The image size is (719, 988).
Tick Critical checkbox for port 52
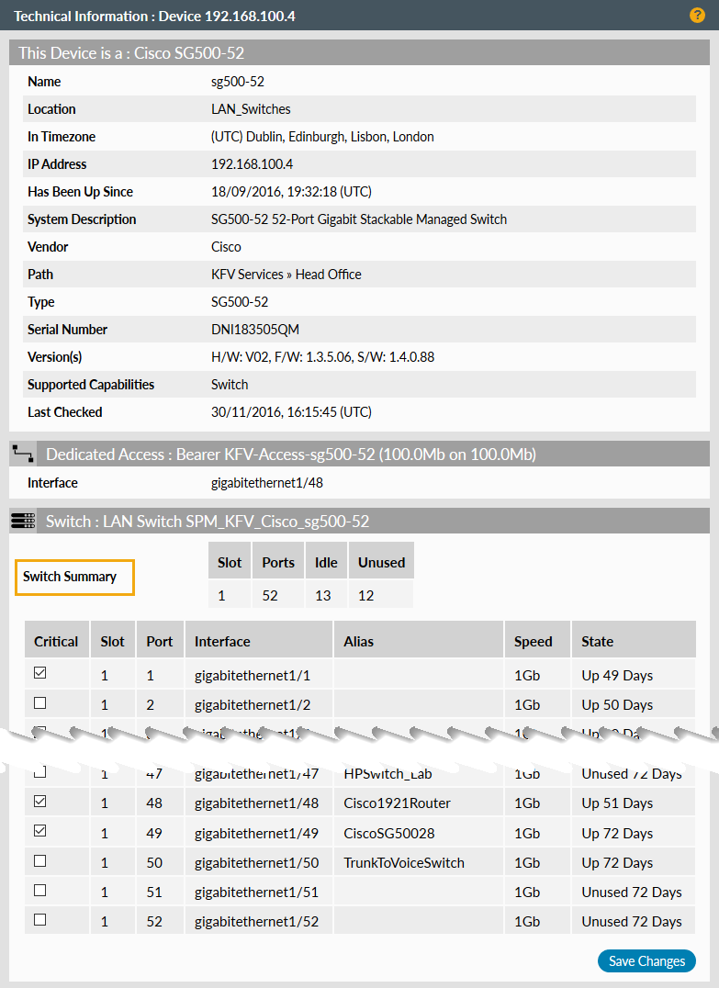(39, 920)
